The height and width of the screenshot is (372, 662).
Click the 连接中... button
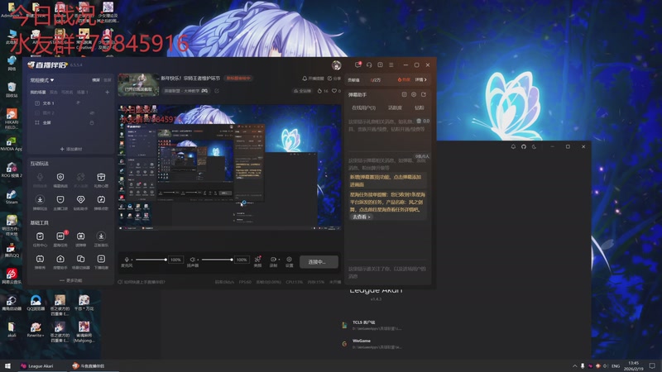coord(319,262)
